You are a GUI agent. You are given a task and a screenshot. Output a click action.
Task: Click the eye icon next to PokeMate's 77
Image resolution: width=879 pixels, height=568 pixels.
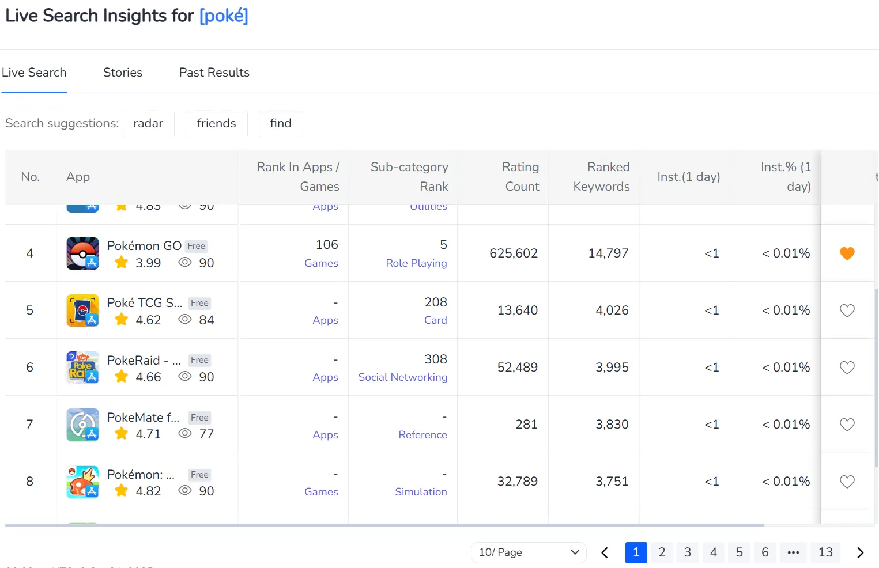[x=184, y=433]
